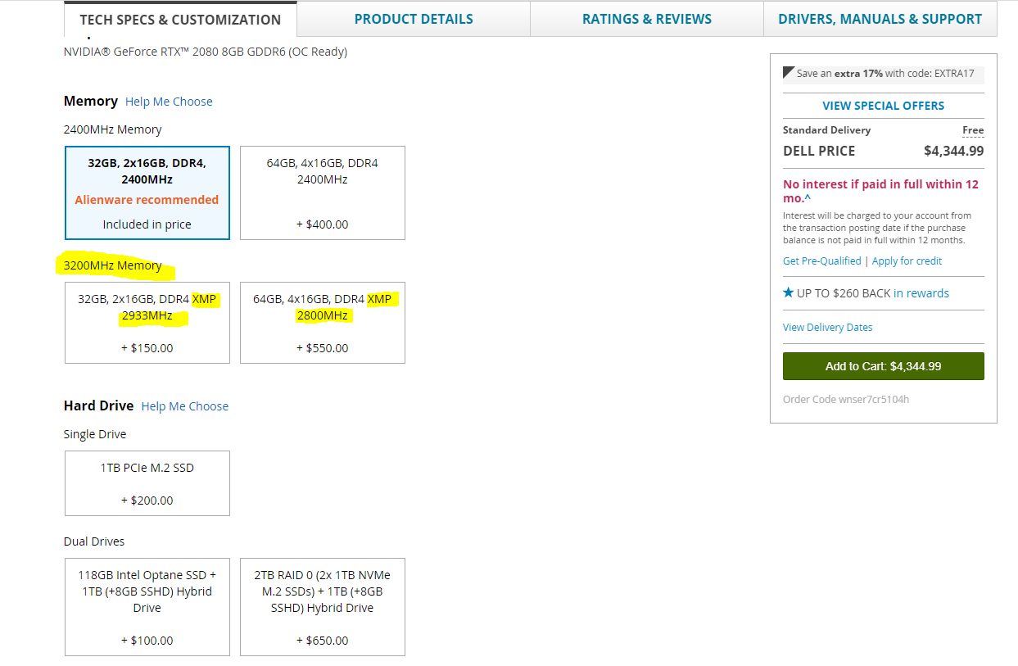Click the Hard Drive section heading
The height and width of the screenshot is (666, 1018).
click(x=98, y=405)
